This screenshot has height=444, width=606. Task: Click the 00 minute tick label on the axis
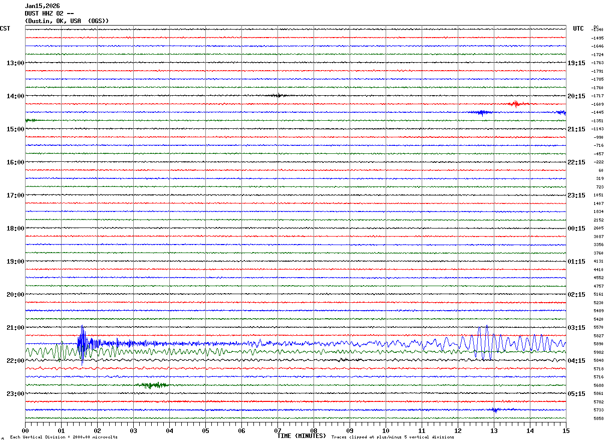(x=25, y=430)
